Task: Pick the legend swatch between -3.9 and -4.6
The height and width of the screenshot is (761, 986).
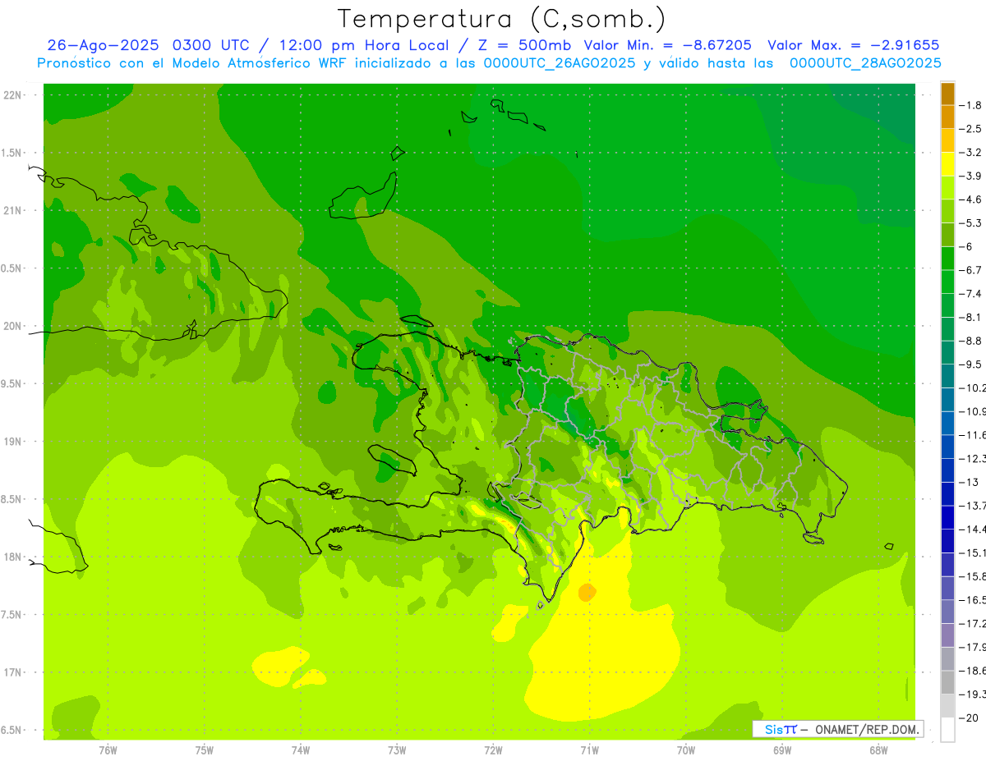Action: (947, 188)
